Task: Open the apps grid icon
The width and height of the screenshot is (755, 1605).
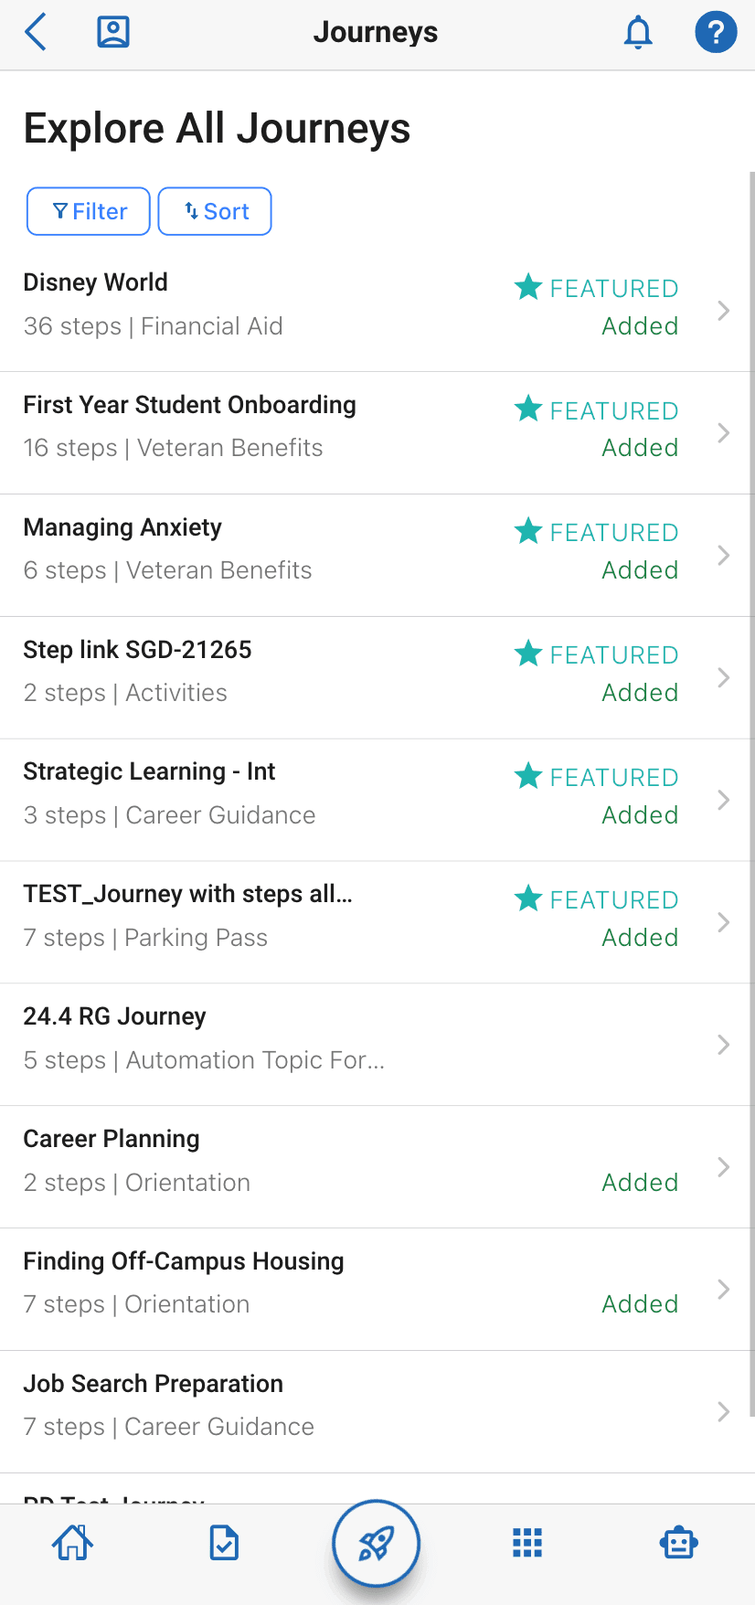Action: point(527,1543)
